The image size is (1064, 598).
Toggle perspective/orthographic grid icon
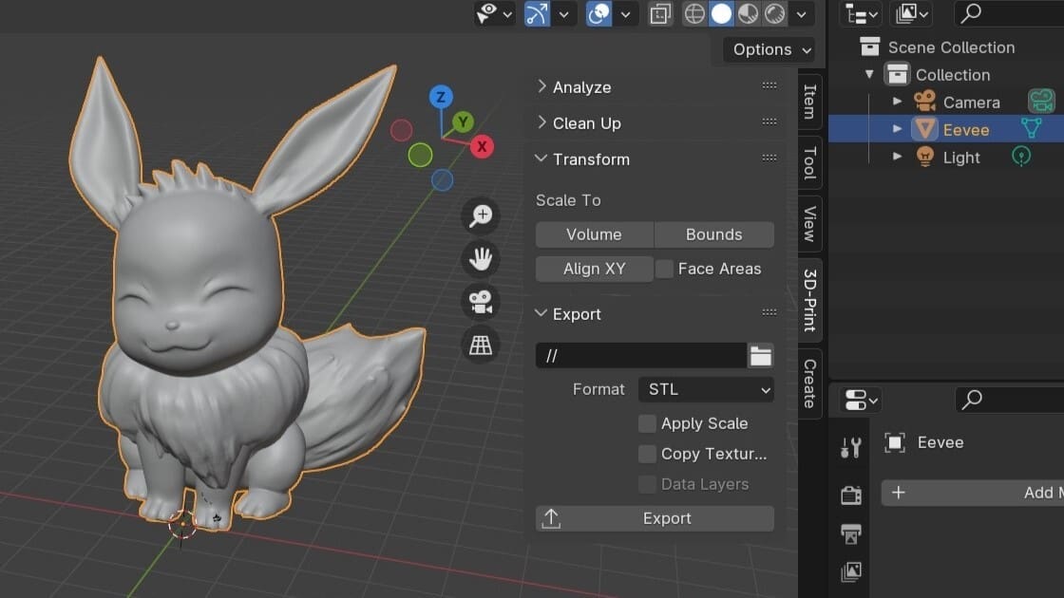(481, 346)
